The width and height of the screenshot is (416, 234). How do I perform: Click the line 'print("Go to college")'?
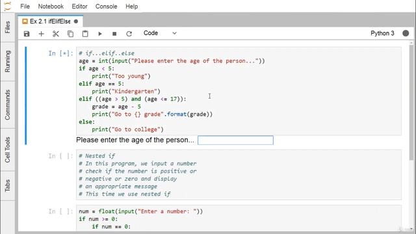pyautogui.click(x=127, y=129)
